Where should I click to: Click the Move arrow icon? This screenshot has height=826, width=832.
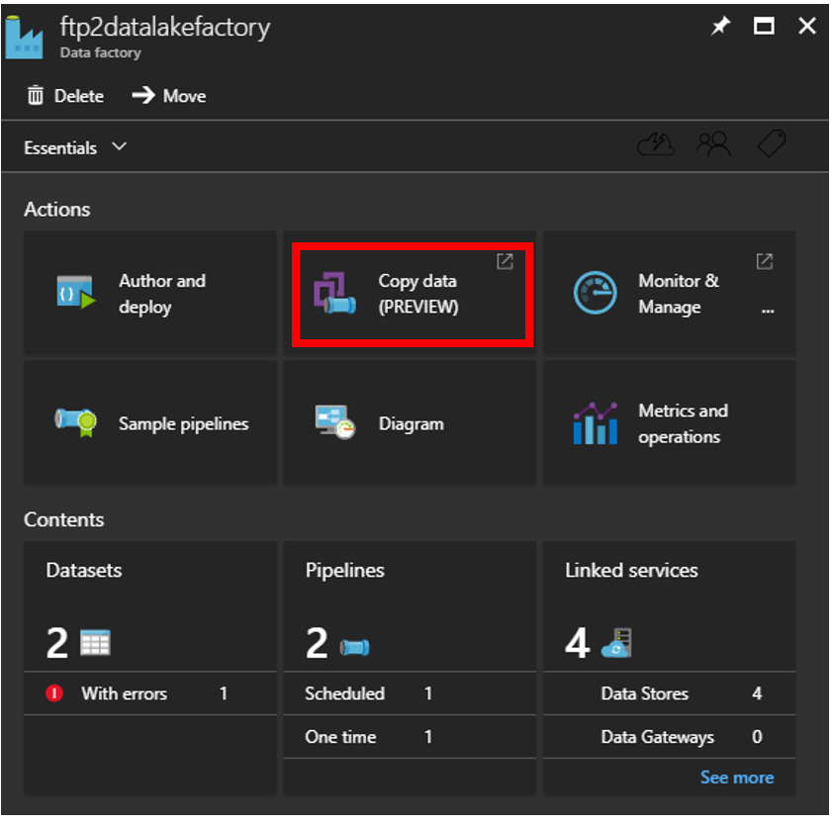pyautogui.click(x=143, y=96)
